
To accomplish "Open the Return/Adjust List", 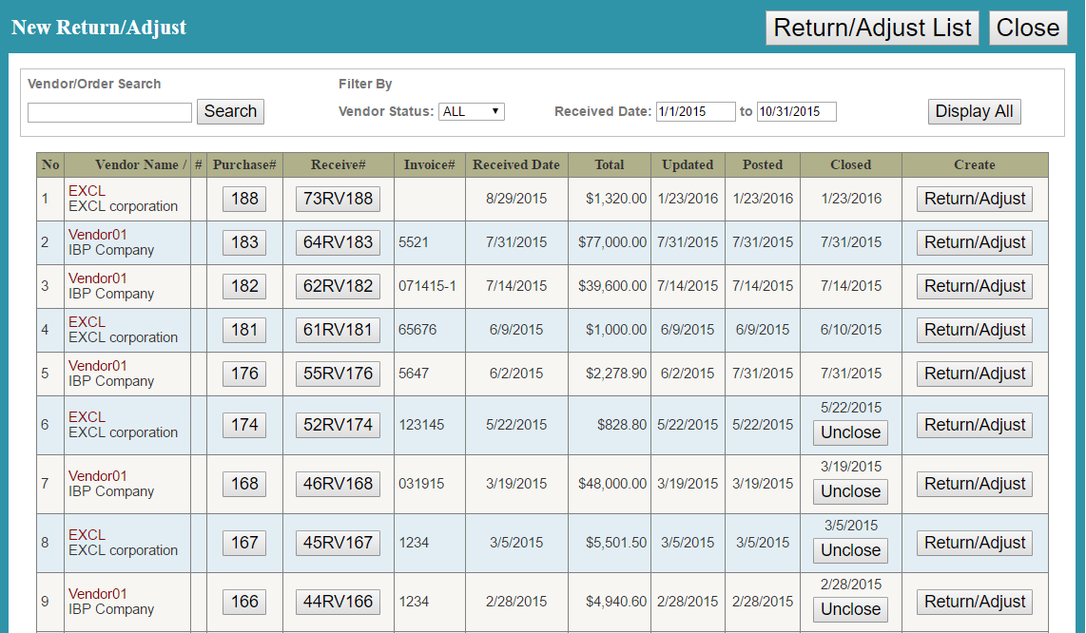I will click(x=872, y=29).
